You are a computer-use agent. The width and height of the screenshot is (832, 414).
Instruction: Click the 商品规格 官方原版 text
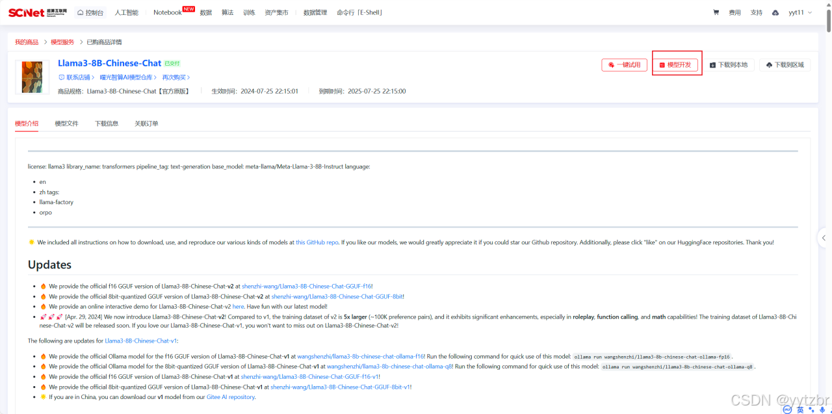pos(123,92)
